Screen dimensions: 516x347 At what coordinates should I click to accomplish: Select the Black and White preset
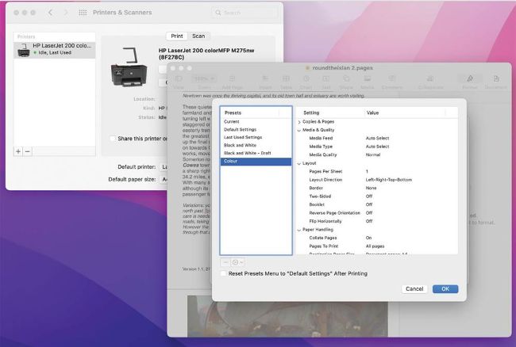(240, 145)
